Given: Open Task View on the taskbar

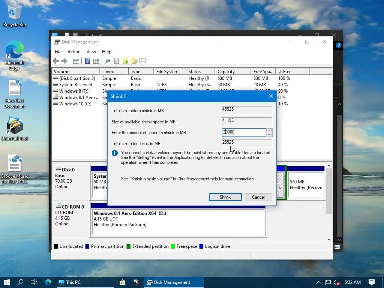Looking at the screenshot, I should pyautogui.click(x=33, y=282).
